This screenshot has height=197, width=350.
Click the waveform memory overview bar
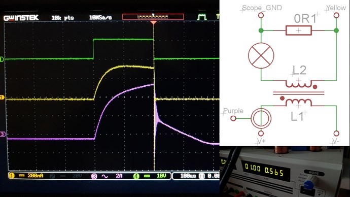[153, 17]
